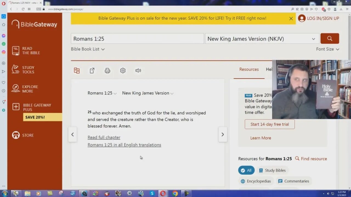Expand New King James Version passage selector
351x197 pixels.
coord(148,93)
